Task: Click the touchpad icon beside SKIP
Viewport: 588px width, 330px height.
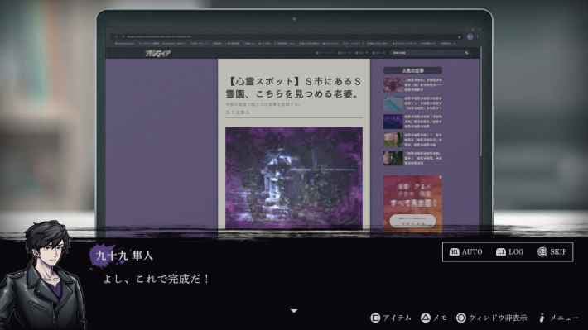Action: [x=542, y=252]
